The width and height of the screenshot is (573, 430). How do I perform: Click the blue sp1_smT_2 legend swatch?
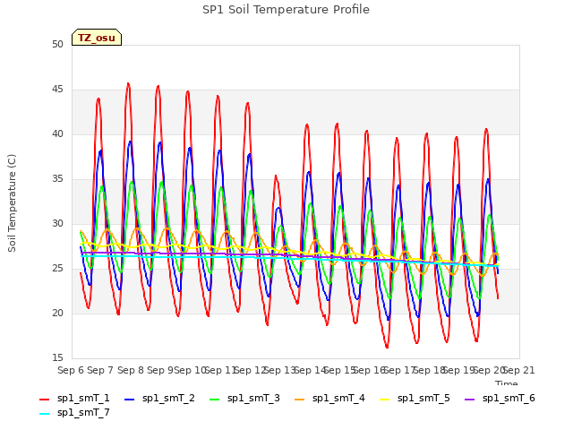tap(129, 400)
